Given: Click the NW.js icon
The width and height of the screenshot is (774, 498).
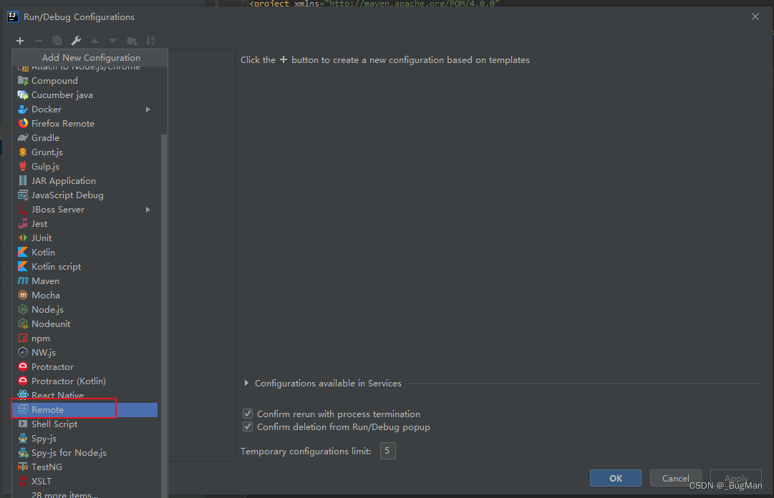Looking at the screenshot, I should click(x=23, y=352).
